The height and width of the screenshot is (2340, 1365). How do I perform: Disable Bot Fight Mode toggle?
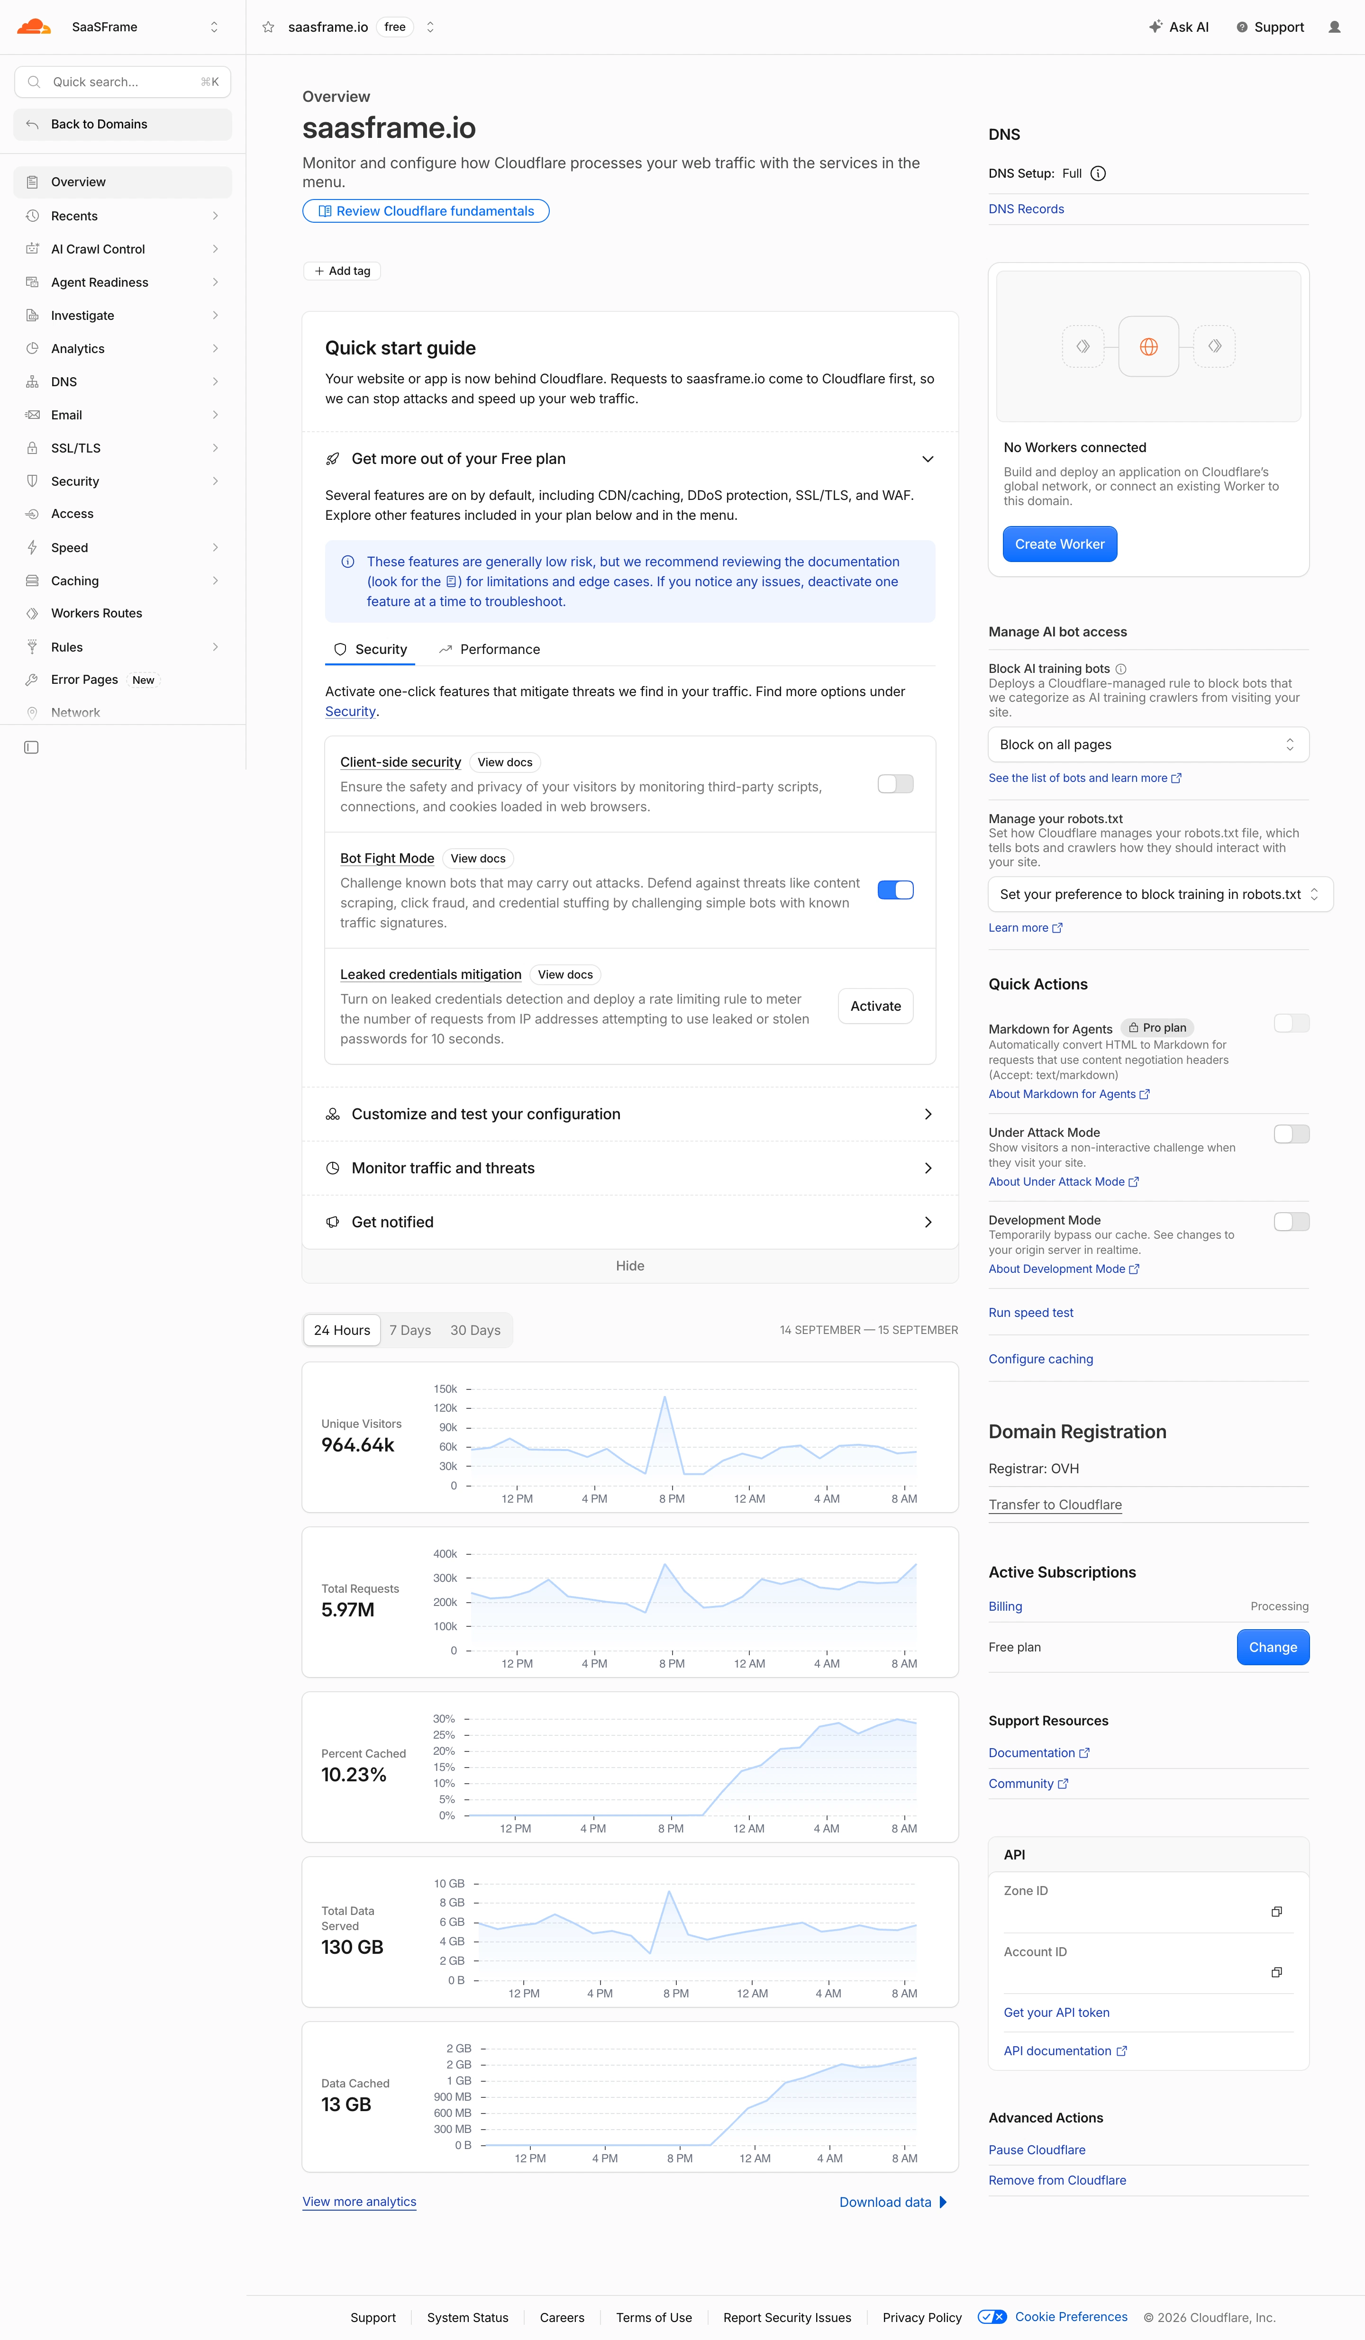tap(895, 890)
